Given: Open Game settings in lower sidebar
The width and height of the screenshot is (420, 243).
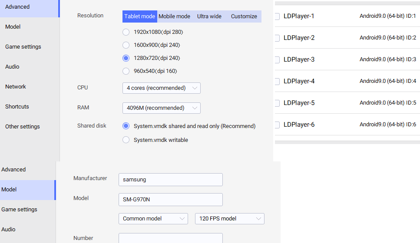Looking at the screenshot, I should coord(28,210).
